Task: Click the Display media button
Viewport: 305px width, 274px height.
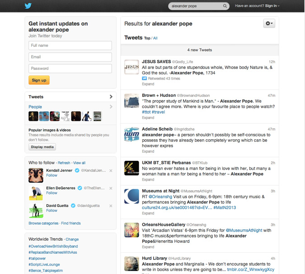Action: 42,147
